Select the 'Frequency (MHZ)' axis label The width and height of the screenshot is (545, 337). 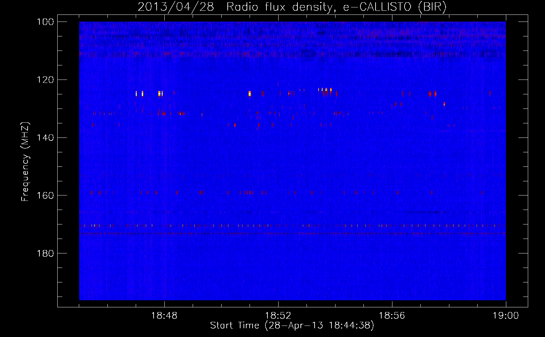tap(25, 162)
